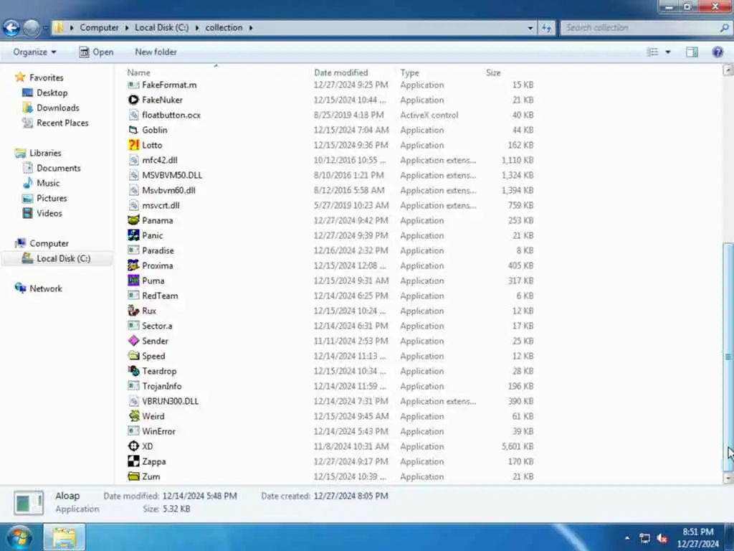The image size is (734, 551).
Task: Sort by the Type column header
Action: [x=409, y=72]
